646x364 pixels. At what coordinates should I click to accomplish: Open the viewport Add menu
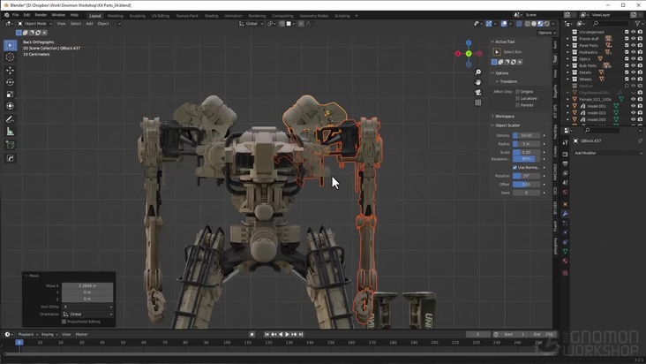89,24
